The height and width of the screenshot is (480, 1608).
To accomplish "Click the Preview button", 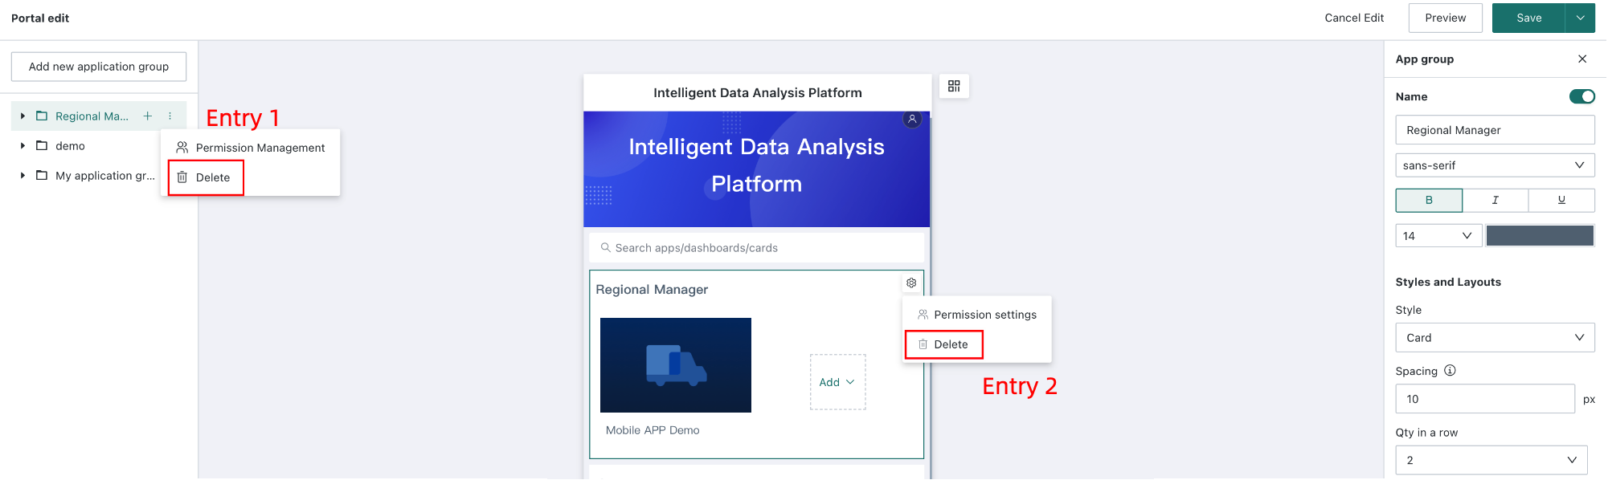I will click(x=1446, y=18).
